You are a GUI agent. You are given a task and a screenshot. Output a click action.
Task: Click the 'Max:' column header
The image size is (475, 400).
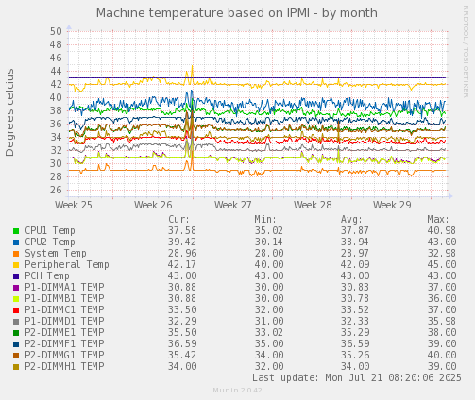(438, 219)
